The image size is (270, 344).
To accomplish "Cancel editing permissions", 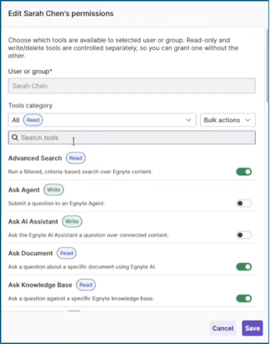I will pos(222,328).
